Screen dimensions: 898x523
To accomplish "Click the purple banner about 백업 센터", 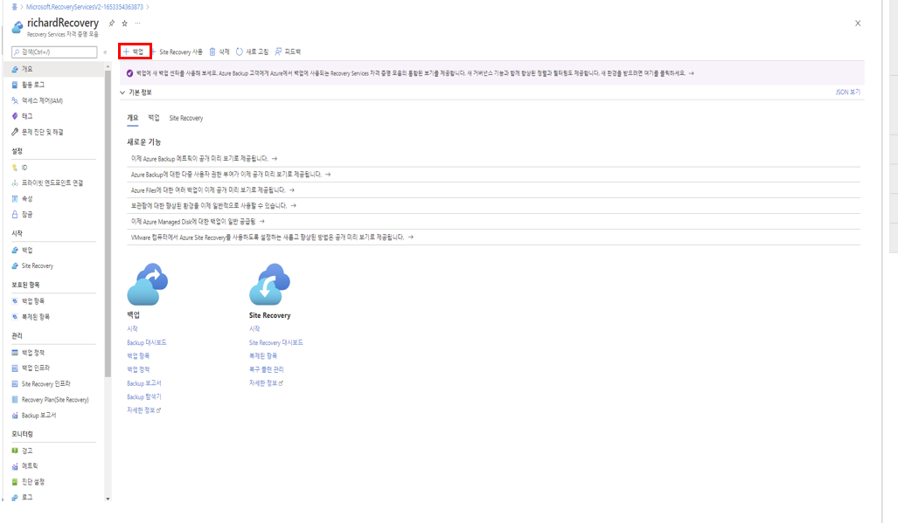I will (492, 73).
